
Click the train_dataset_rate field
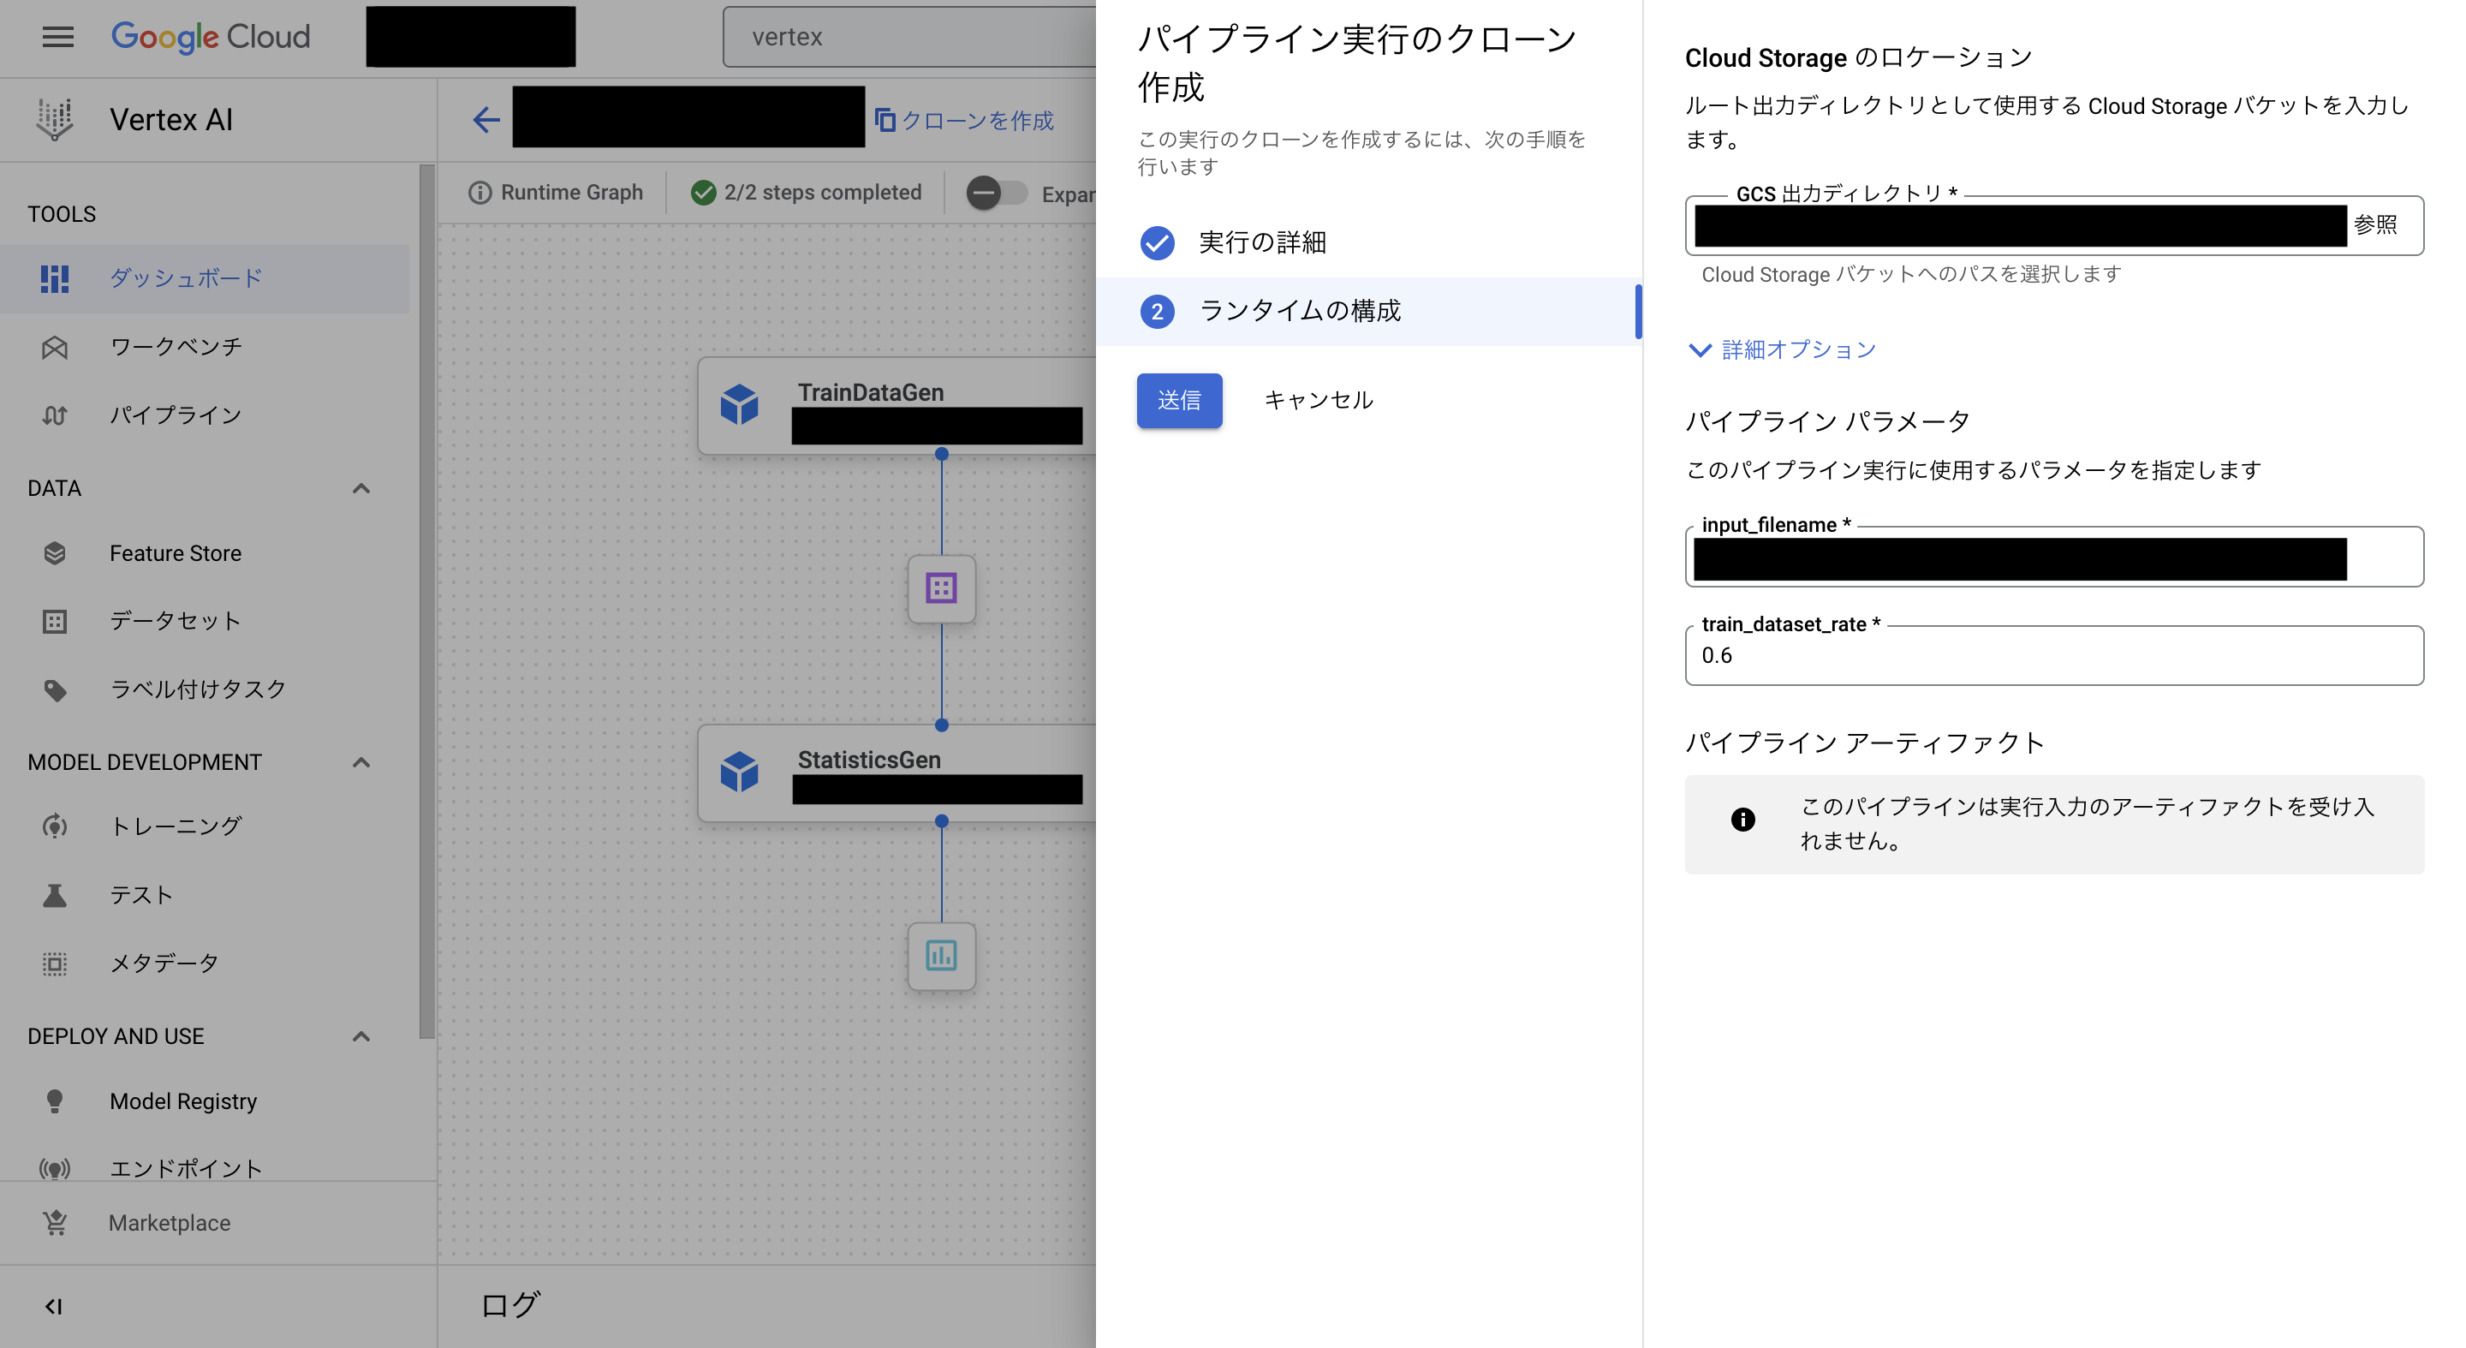2054,656
